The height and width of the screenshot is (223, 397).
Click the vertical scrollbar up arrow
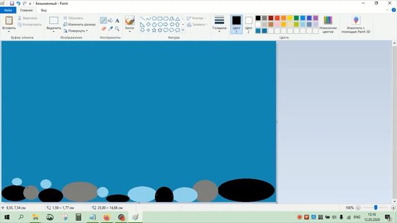(x=395, y=43)
